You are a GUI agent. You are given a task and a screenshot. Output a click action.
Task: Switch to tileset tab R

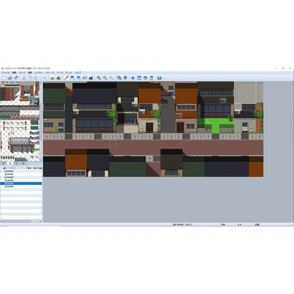(x=23, y=163)
